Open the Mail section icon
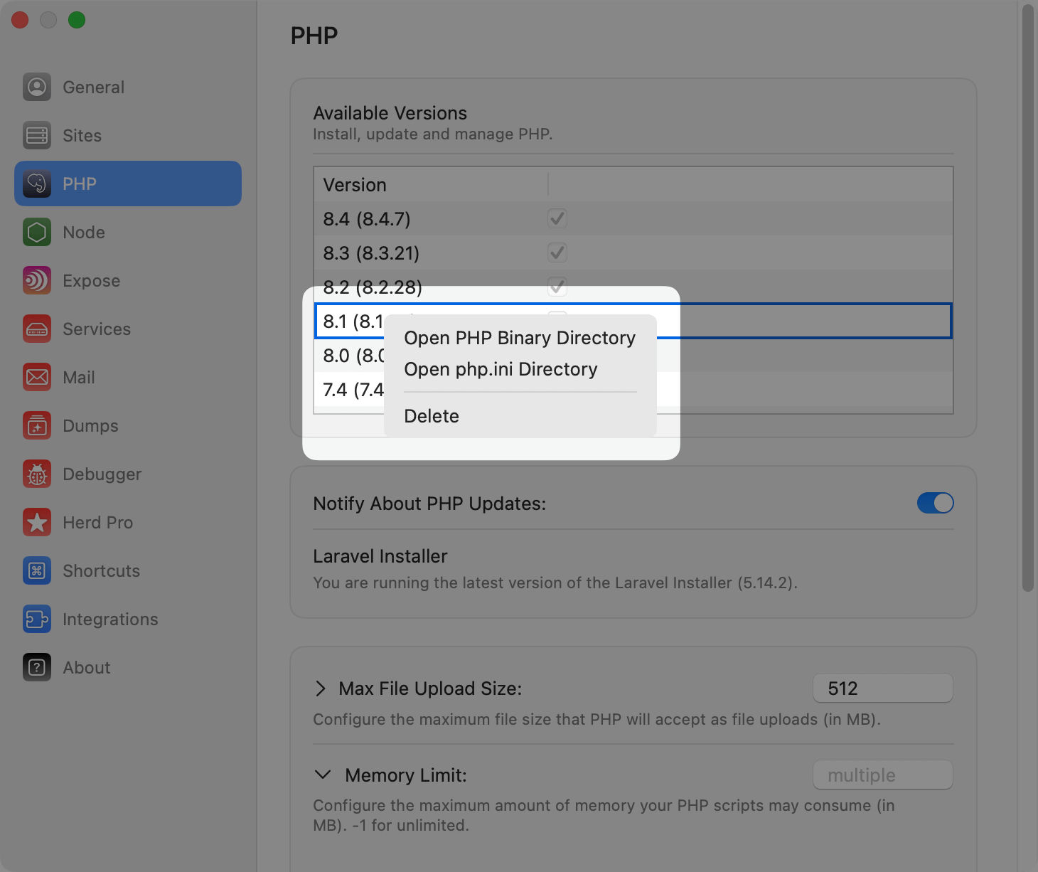This screenshot has height=872, width=1038. coord(37,377)
